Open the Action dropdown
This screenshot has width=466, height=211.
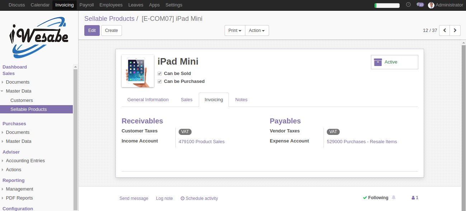pos(257,31)
